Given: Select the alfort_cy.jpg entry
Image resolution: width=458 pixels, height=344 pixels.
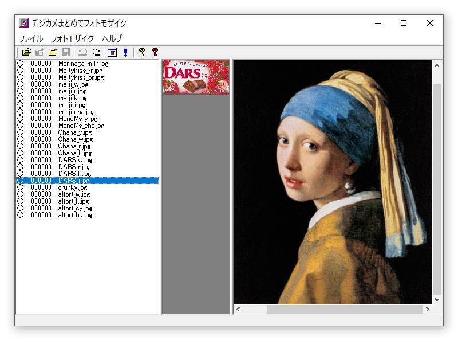Looking at the screenshot, I should point(88,208).
